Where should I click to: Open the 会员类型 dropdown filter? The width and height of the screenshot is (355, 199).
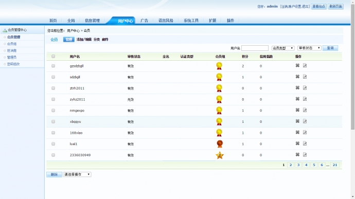283,48
